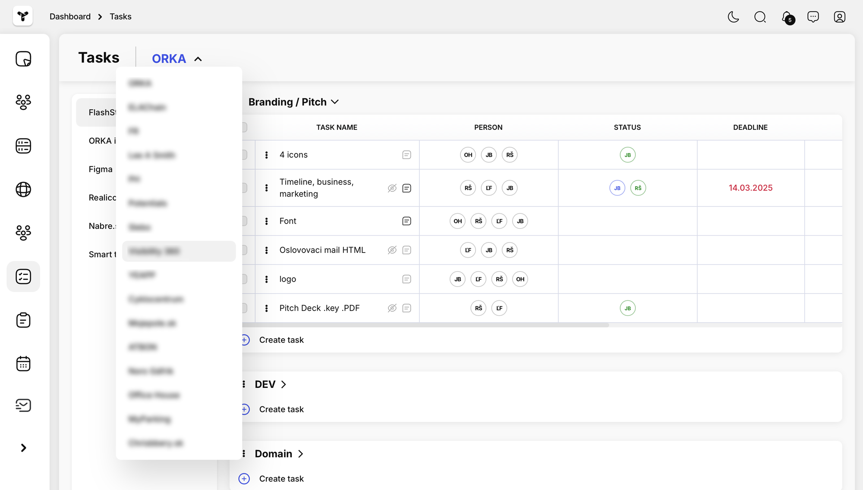Toggle visibility eye on Timeline, business, marketing
This screenshot has width=863, height=490.
(x=392, y=188)
